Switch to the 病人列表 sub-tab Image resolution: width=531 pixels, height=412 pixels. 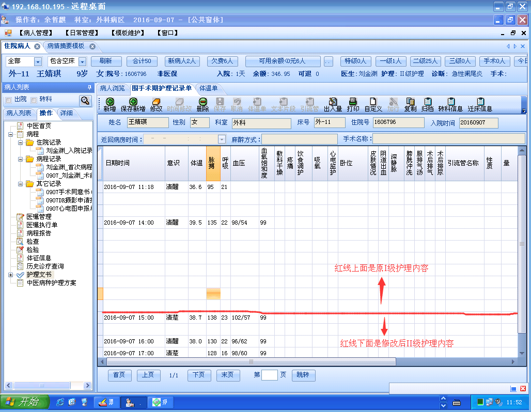(19, 113)
